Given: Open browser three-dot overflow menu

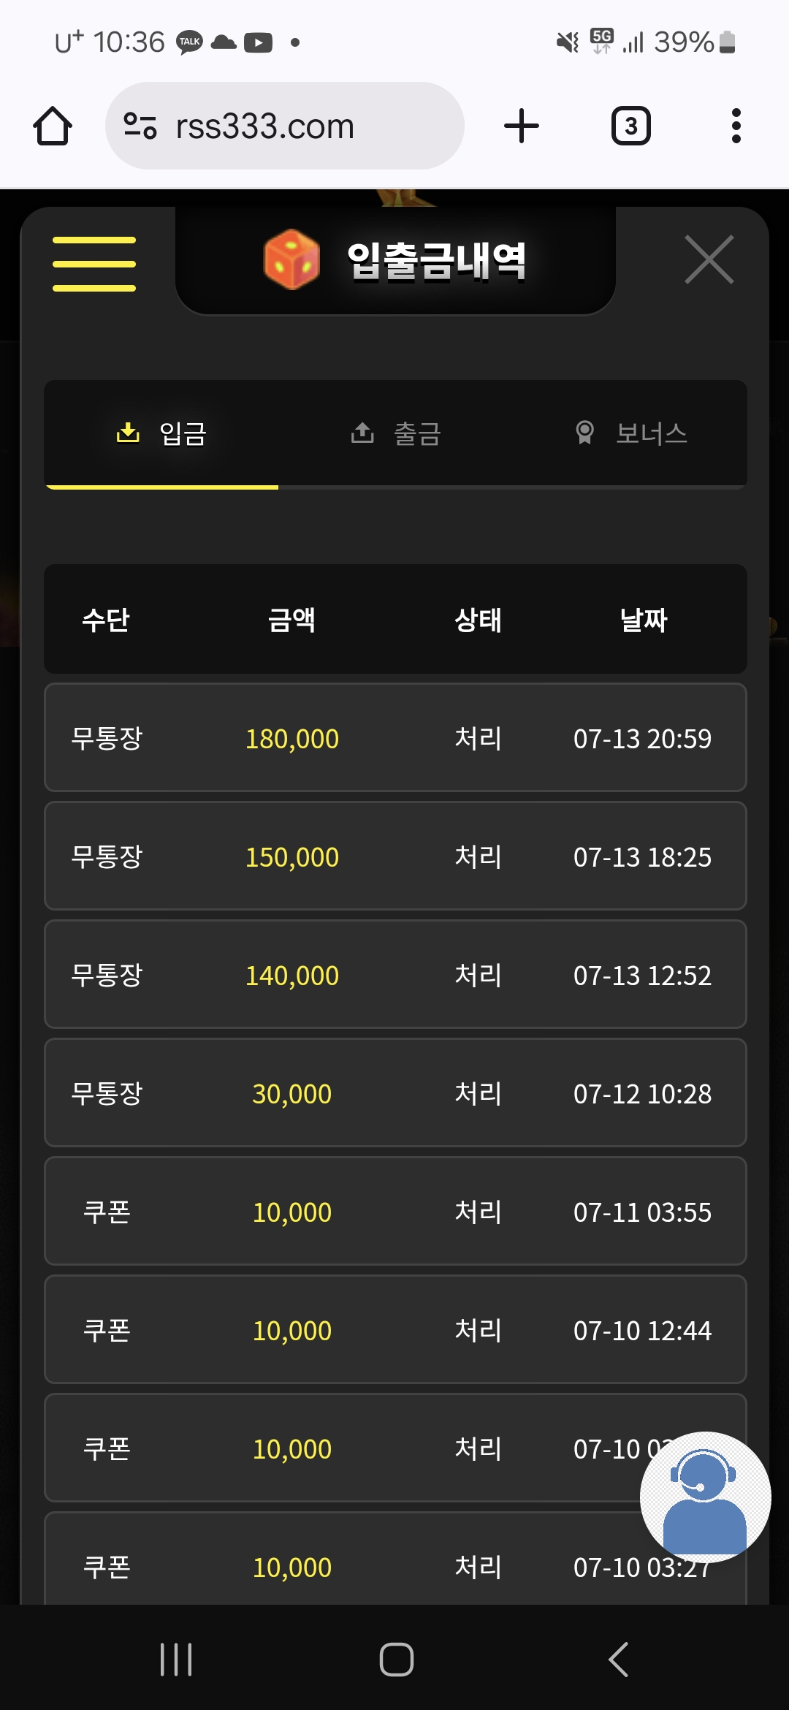Looking at the screenshot, I should (736, 126).
